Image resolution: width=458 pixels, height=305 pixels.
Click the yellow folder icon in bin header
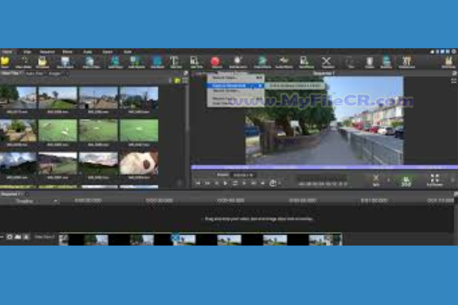[177, 81]
